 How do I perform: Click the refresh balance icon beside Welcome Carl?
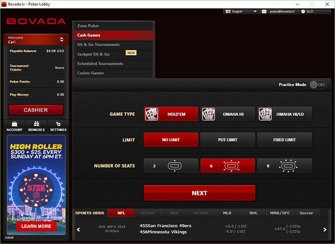click(x=62, y=39)
